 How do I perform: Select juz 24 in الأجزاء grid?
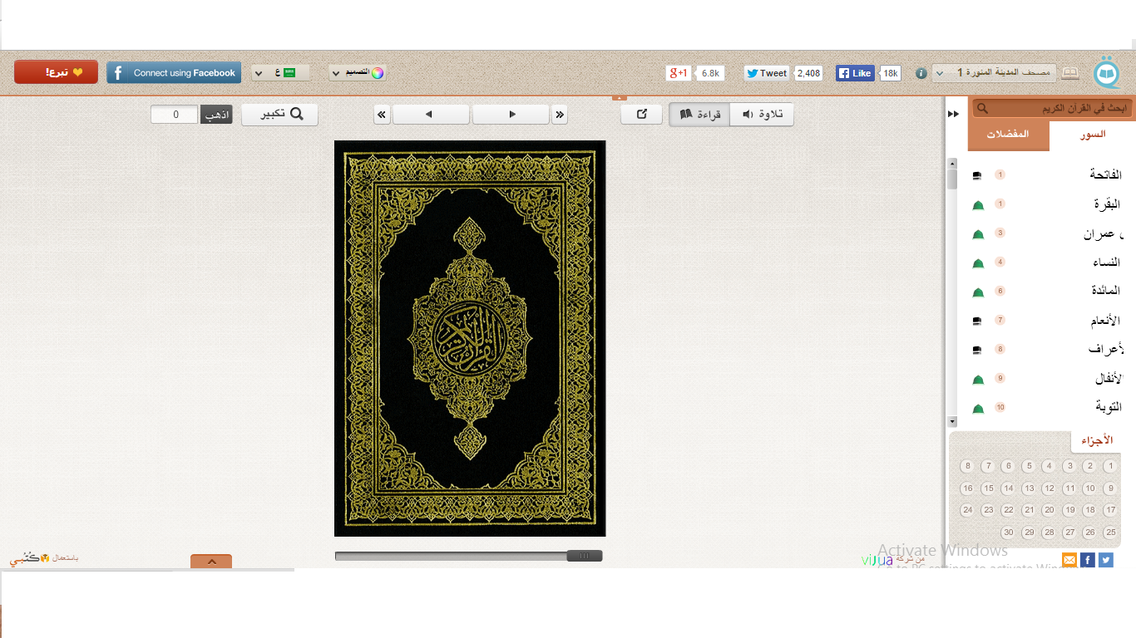coord(967,510)
